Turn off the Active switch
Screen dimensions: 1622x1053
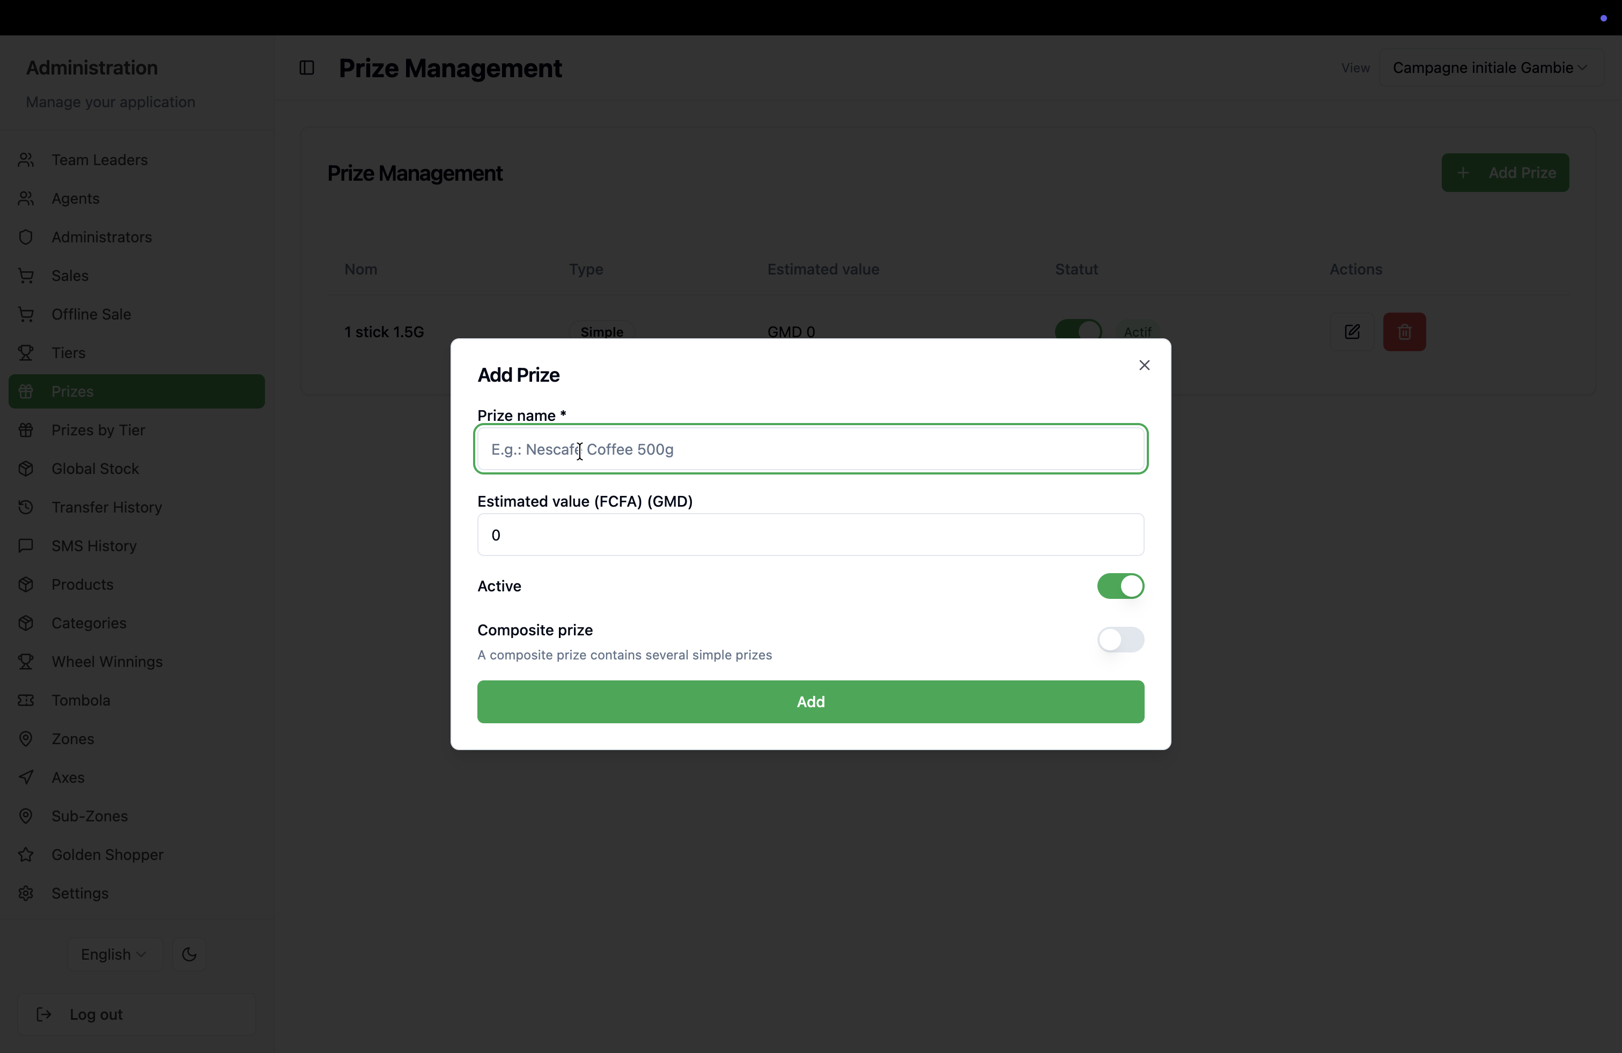1120,587
